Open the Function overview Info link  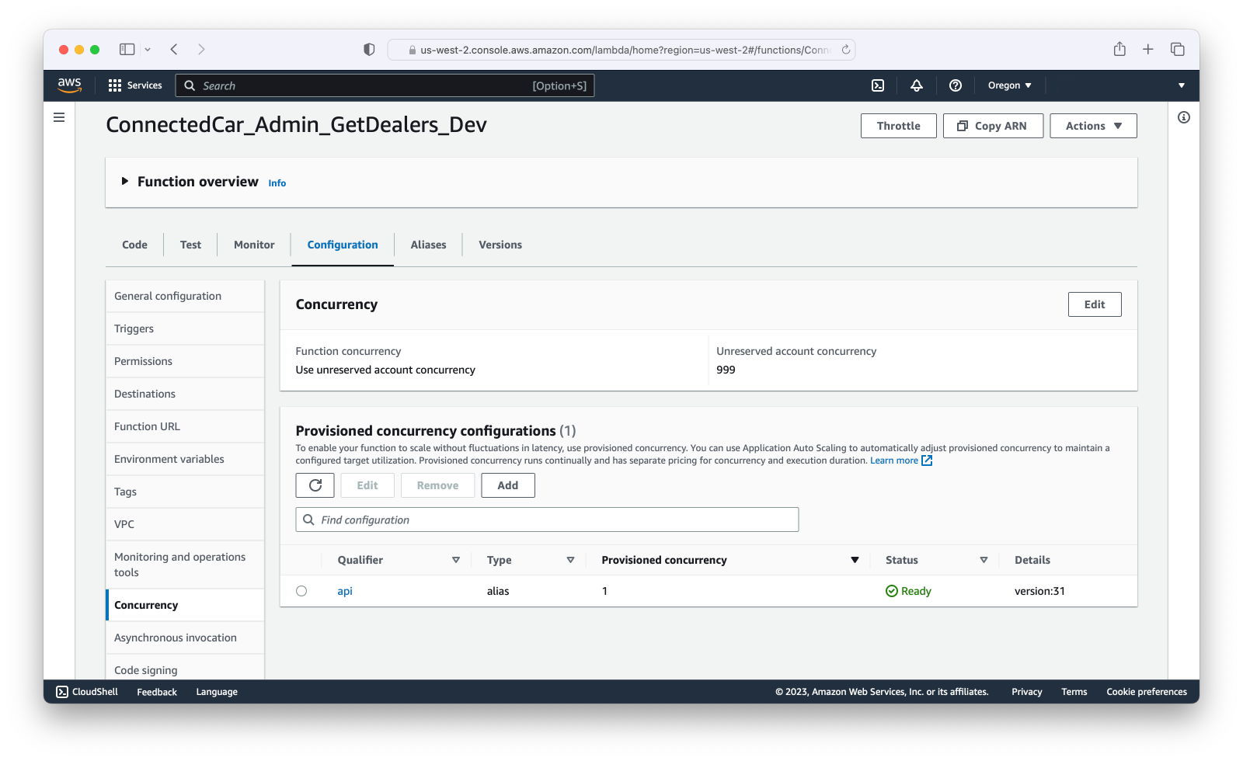click(277, 183)
